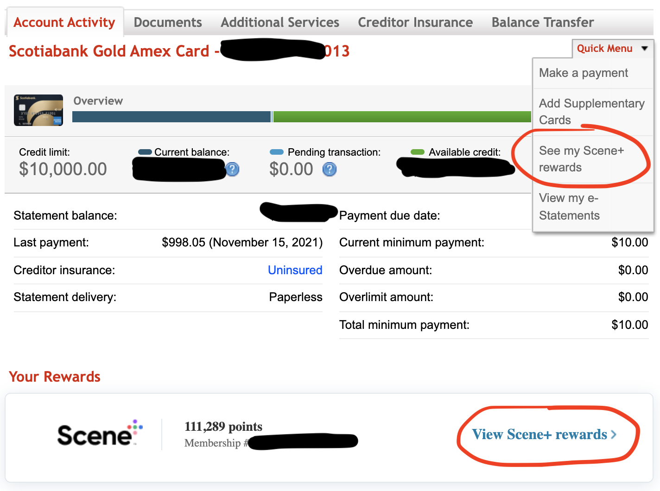660x491 pixels.
Task: Switch to the Documents tab
Action: 168,22
